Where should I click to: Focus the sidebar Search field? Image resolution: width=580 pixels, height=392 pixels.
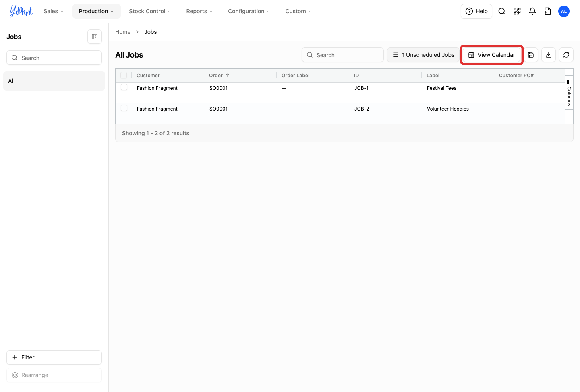pyautogui.click(x=54, y=58)
